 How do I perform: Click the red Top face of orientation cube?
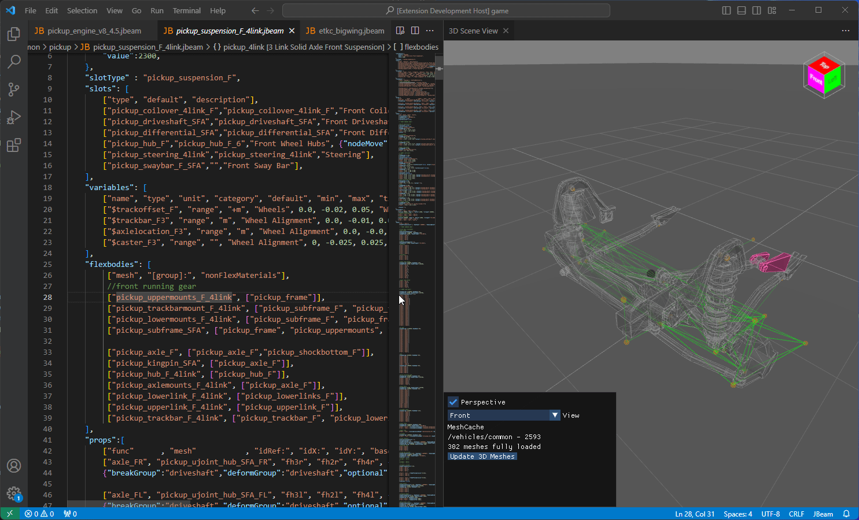coord(824,65)
